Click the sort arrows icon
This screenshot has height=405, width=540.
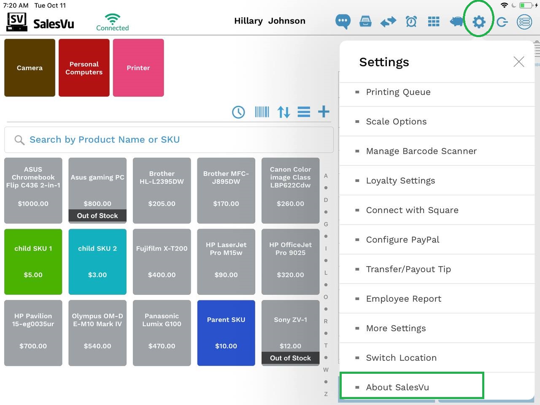[283, 112]
